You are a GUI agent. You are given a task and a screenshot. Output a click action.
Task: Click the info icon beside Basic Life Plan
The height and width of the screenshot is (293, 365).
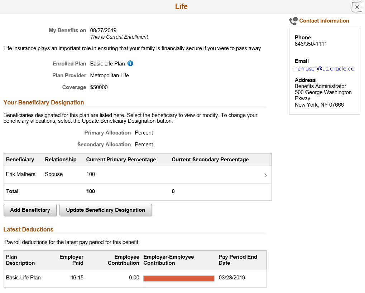pos(130,63)
